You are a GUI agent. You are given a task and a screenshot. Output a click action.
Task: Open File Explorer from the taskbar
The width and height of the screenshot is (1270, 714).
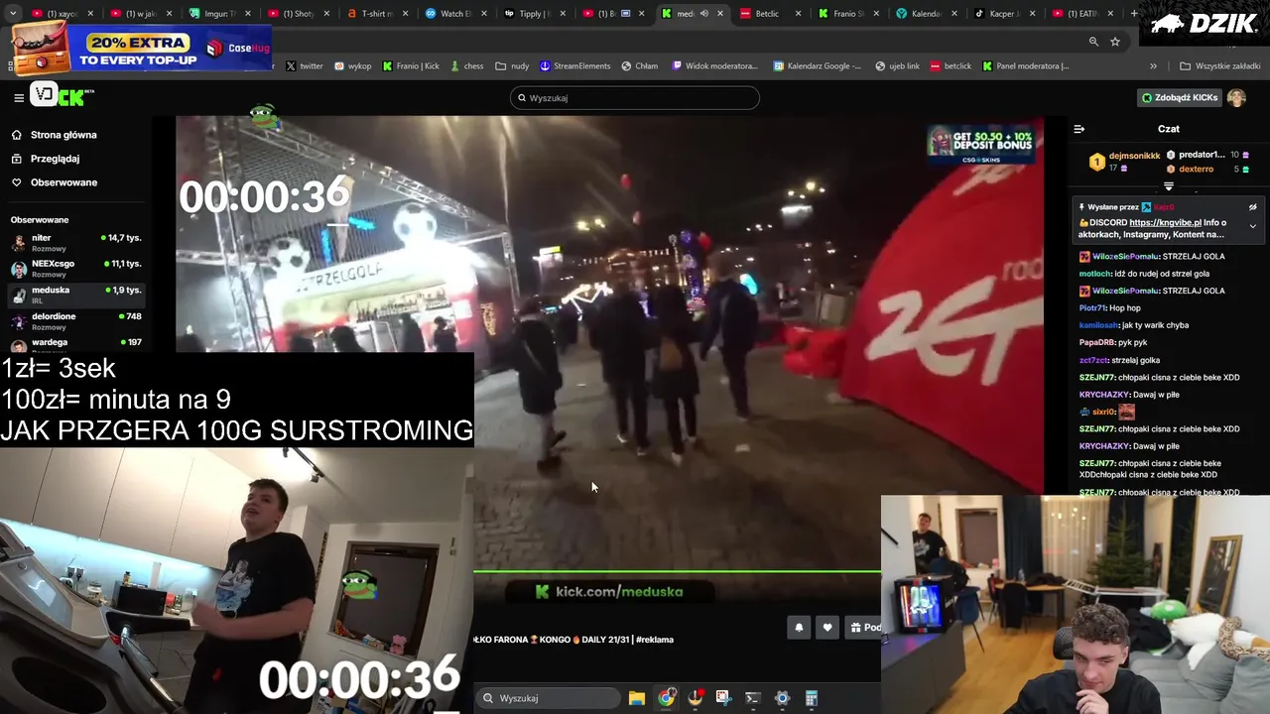pos(637,698)
